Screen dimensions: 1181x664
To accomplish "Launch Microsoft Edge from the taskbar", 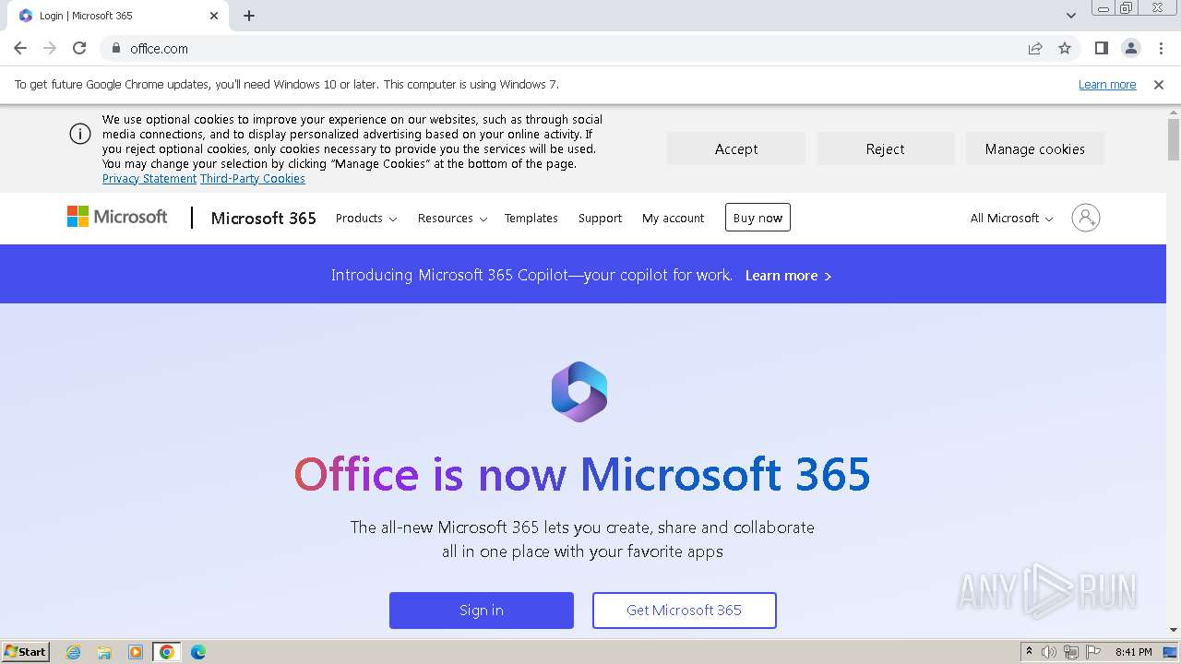I will 198,652.
